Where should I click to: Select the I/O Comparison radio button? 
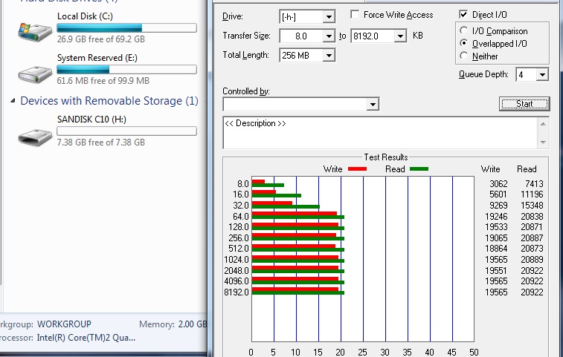pyautogui.click(x=464, y=31)
